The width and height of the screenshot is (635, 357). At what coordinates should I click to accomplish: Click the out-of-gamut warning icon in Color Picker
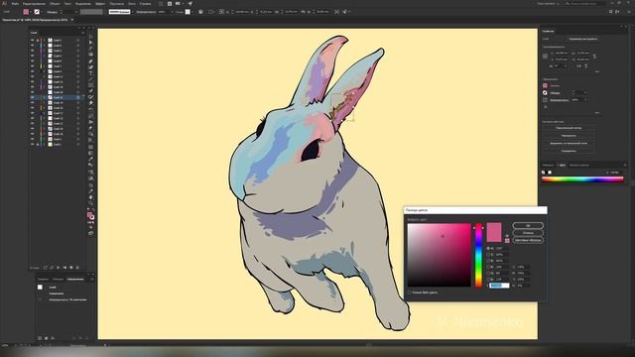[507, 236]
